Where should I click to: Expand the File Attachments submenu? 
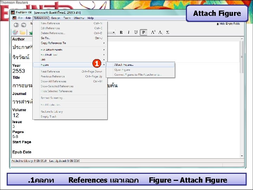pos(70,50)
